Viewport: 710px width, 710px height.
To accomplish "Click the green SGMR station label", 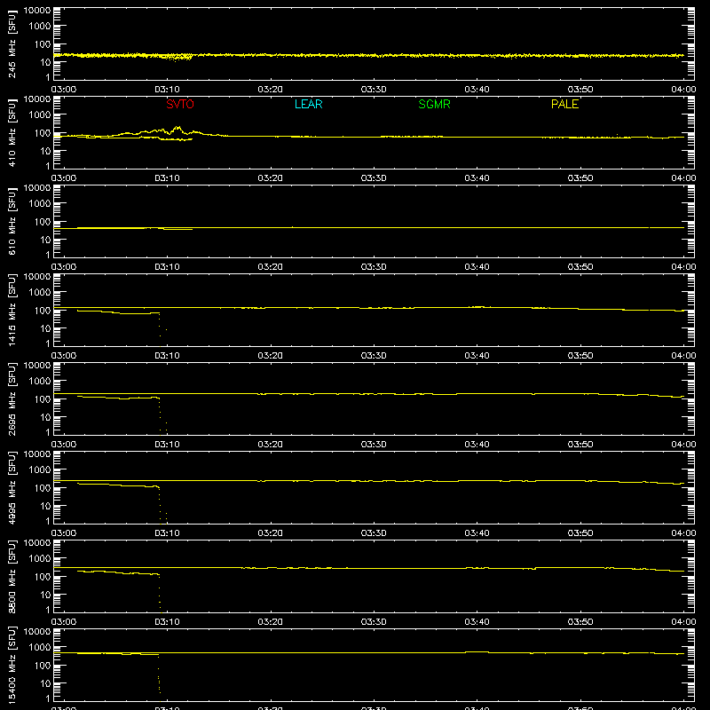I will click(x=434, y=104).
